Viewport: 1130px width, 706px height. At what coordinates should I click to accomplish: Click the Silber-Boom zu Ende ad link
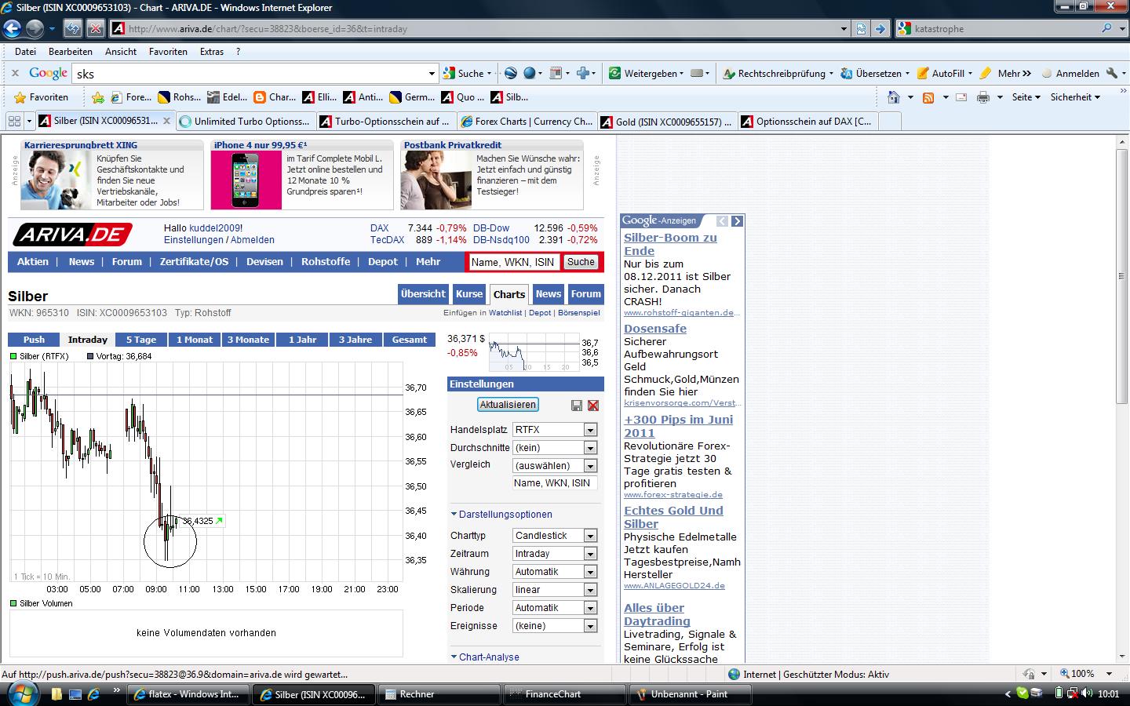(x=670, y=244)
